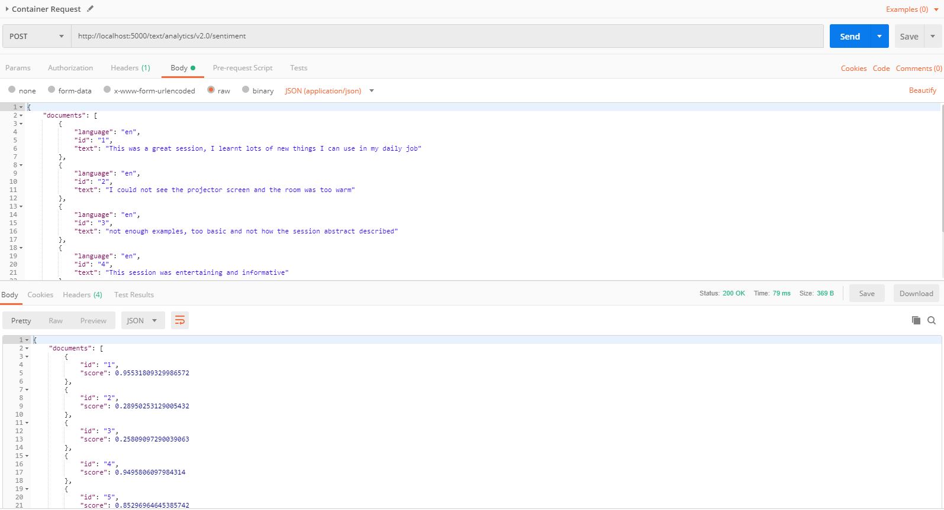
Task: Click the request URL field
Action: pyautogui.click(x=447, y=36)
